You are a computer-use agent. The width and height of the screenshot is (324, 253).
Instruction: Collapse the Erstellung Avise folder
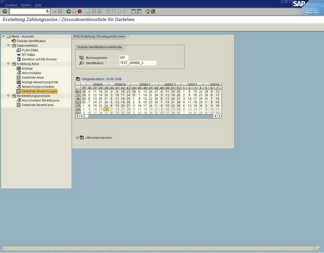coord(8,64)
